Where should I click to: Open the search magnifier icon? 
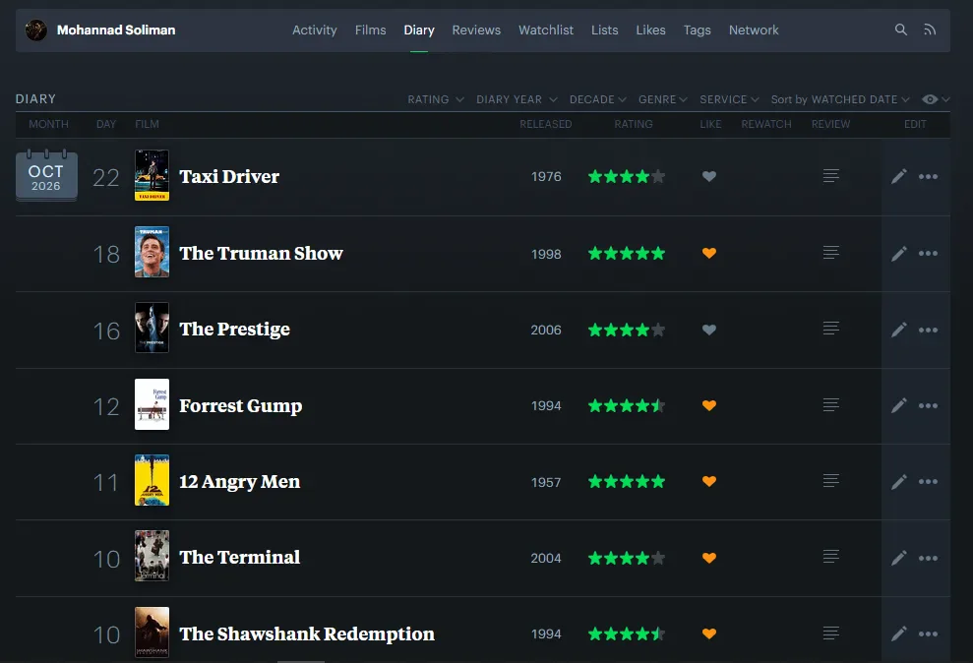coord(900,30)
